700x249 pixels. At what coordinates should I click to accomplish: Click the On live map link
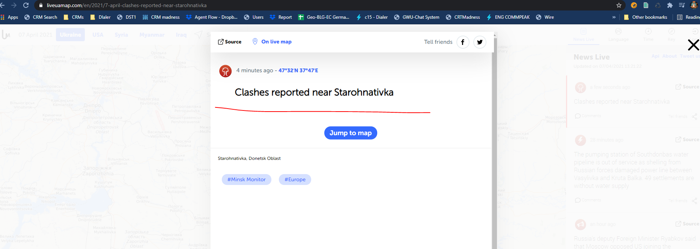(272, 42)
